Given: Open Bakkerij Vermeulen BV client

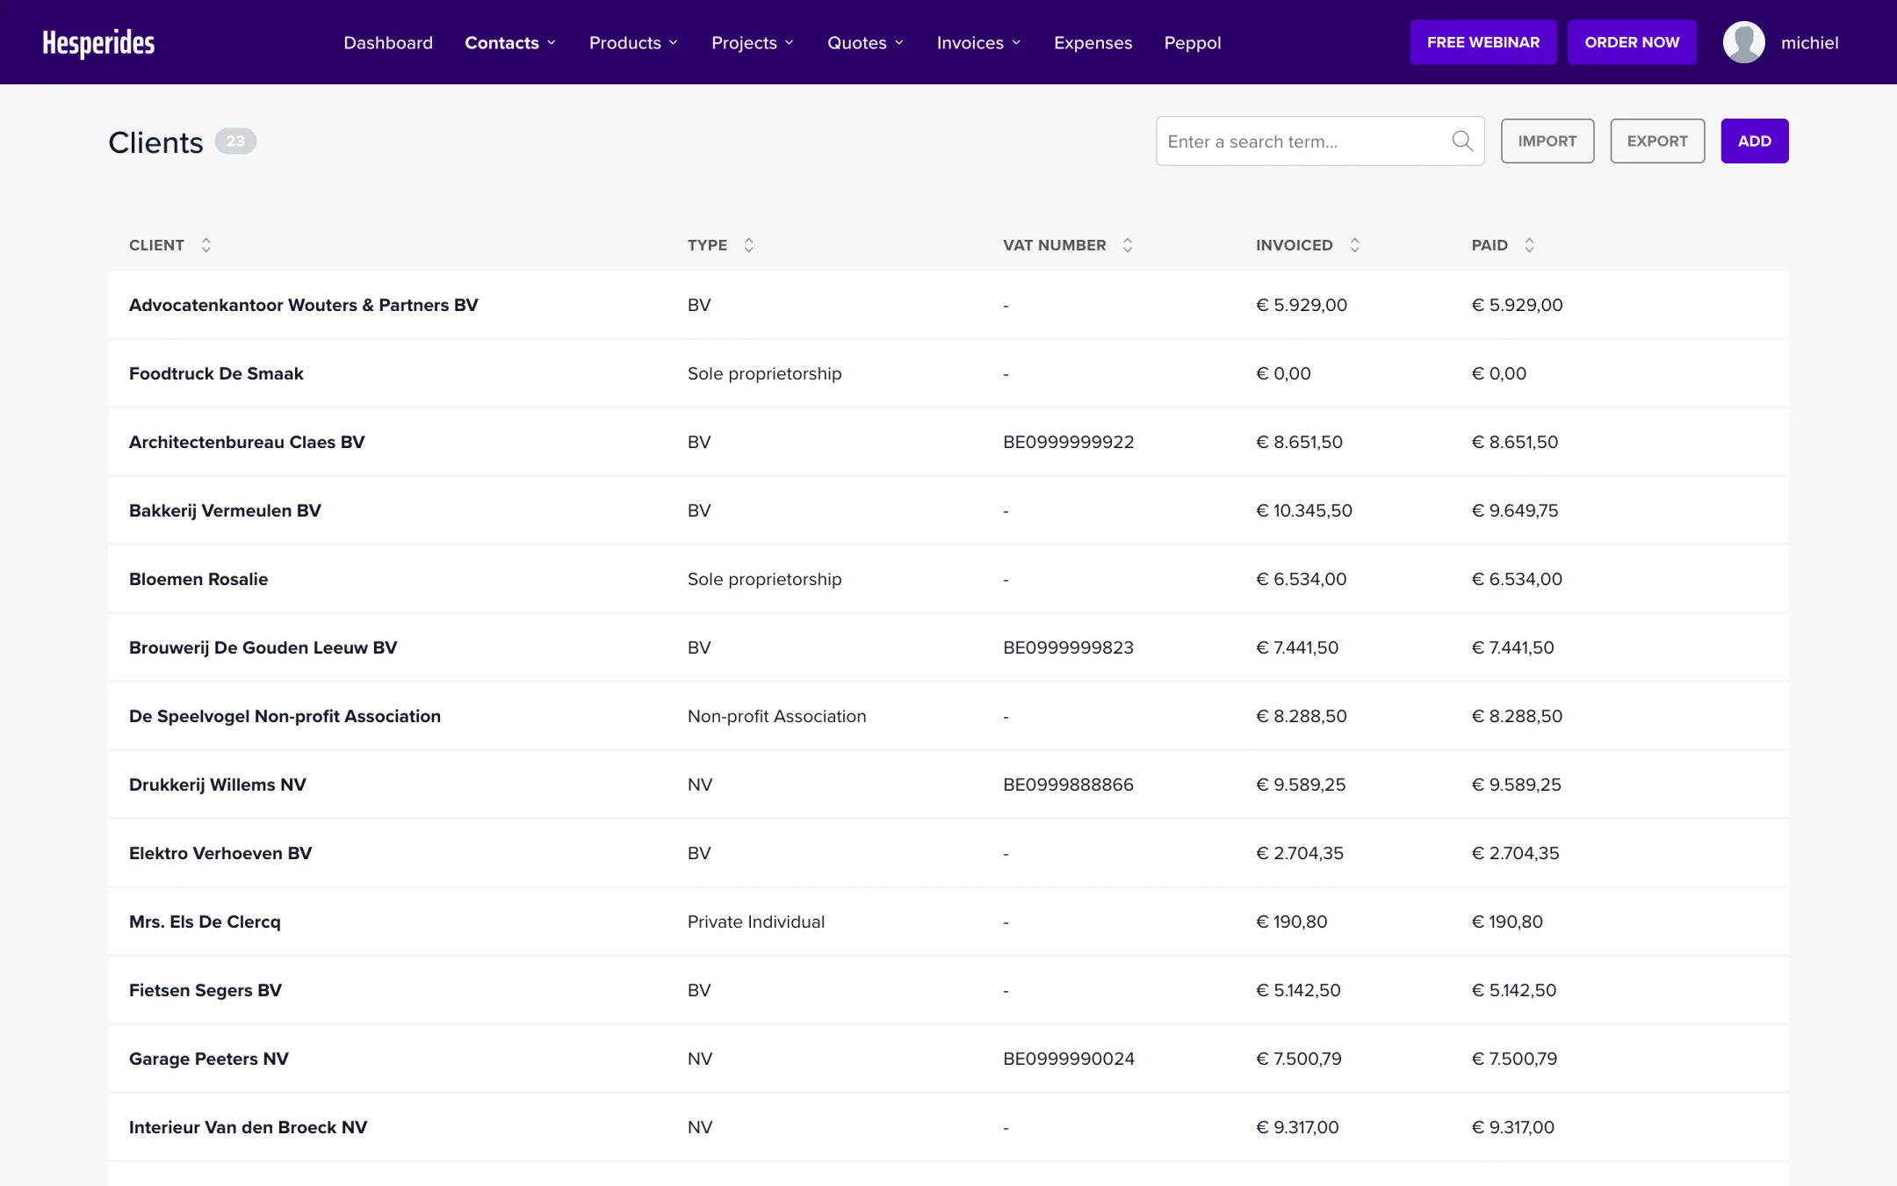Looking at the screenshot, I should [x=225, y=510].
